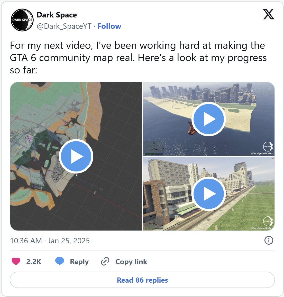Image resolution: width=284 pixels, height=297 pixels.
Task: Click the 2.2K likes count
Action: click(x=34, y=262)
